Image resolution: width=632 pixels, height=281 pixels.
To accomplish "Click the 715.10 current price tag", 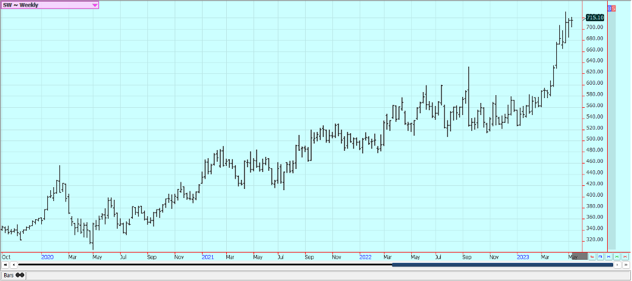I will (x=595, y=18).
